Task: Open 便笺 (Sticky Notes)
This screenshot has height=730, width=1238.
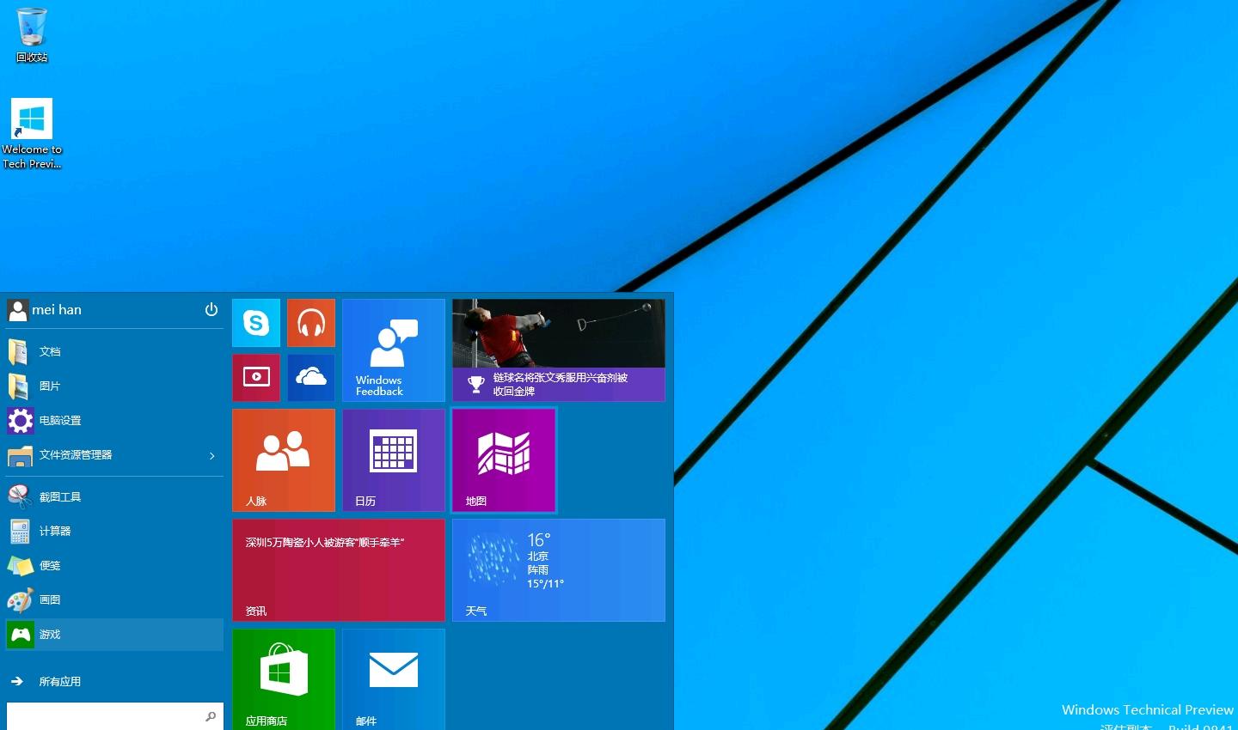Action: (x=114, y=565)
